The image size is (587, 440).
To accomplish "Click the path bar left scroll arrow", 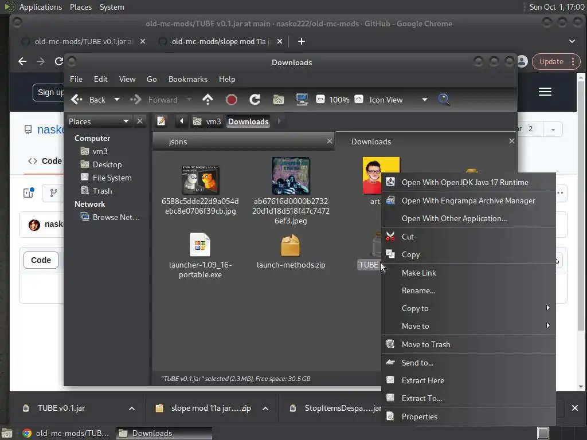I will coord(182,121).
